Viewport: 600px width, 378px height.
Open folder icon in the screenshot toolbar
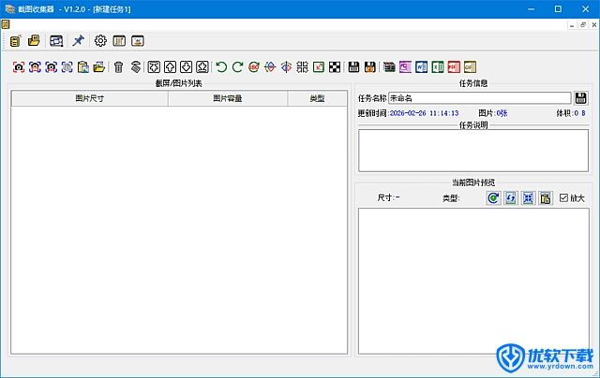click(x=98, y=66)
